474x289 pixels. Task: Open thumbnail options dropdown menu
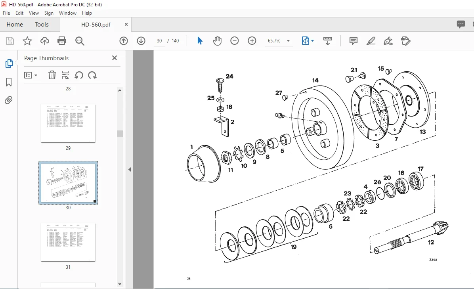point(31,75)
